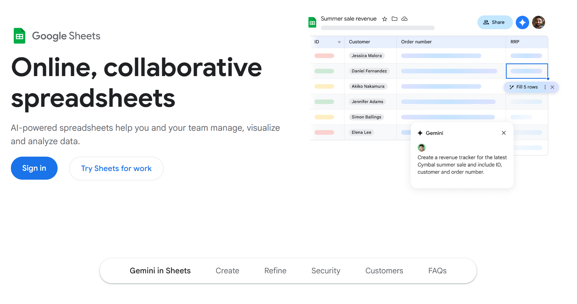Click the filter icon in ID column

339,42
